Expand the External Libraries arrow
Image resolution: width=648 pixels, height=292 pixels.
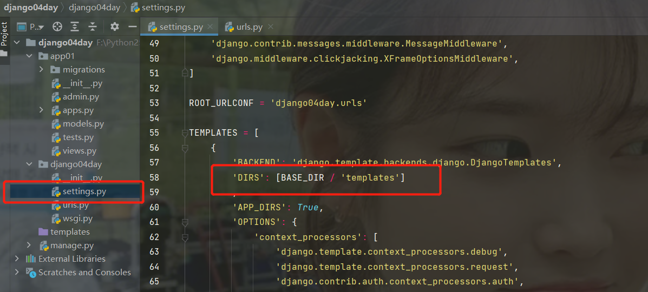pos(17,259)
